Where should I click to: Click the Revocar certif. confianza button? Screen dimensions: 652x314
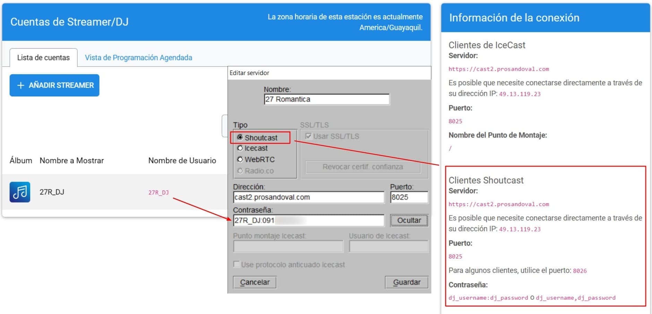(362, 167)
